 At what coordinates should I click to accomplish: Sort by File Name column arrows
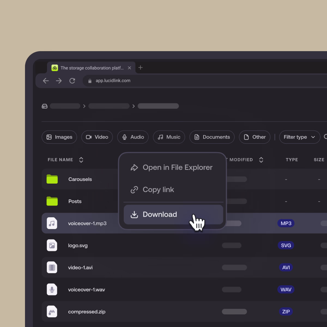81,160
